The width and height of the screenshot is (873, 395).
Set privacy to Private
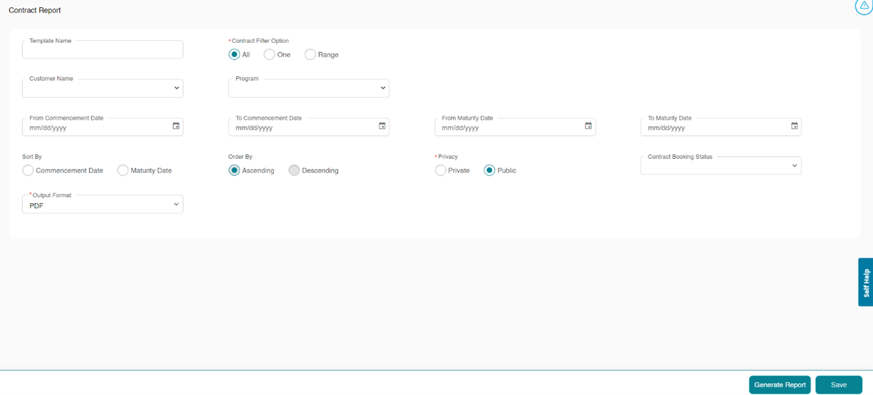[x=440, y=171]
